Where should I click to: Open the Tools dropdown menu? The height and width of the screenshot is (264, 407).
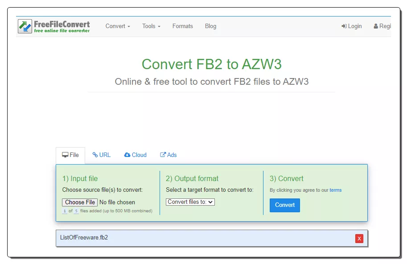[151, 26]
